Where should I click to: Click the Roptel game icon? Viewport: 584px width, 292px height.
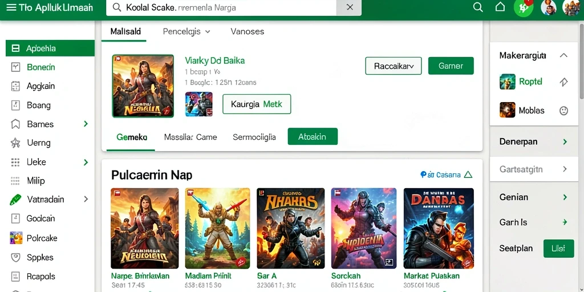click(507, 82)
